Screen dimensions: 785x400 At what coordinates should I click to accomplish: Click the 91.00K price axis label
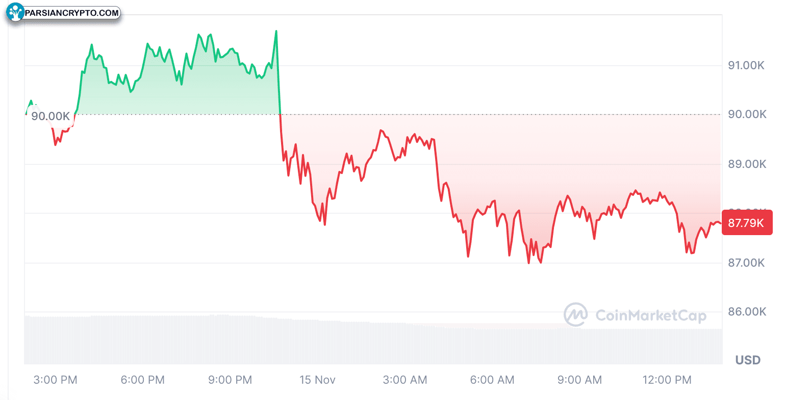coord(746,65)
